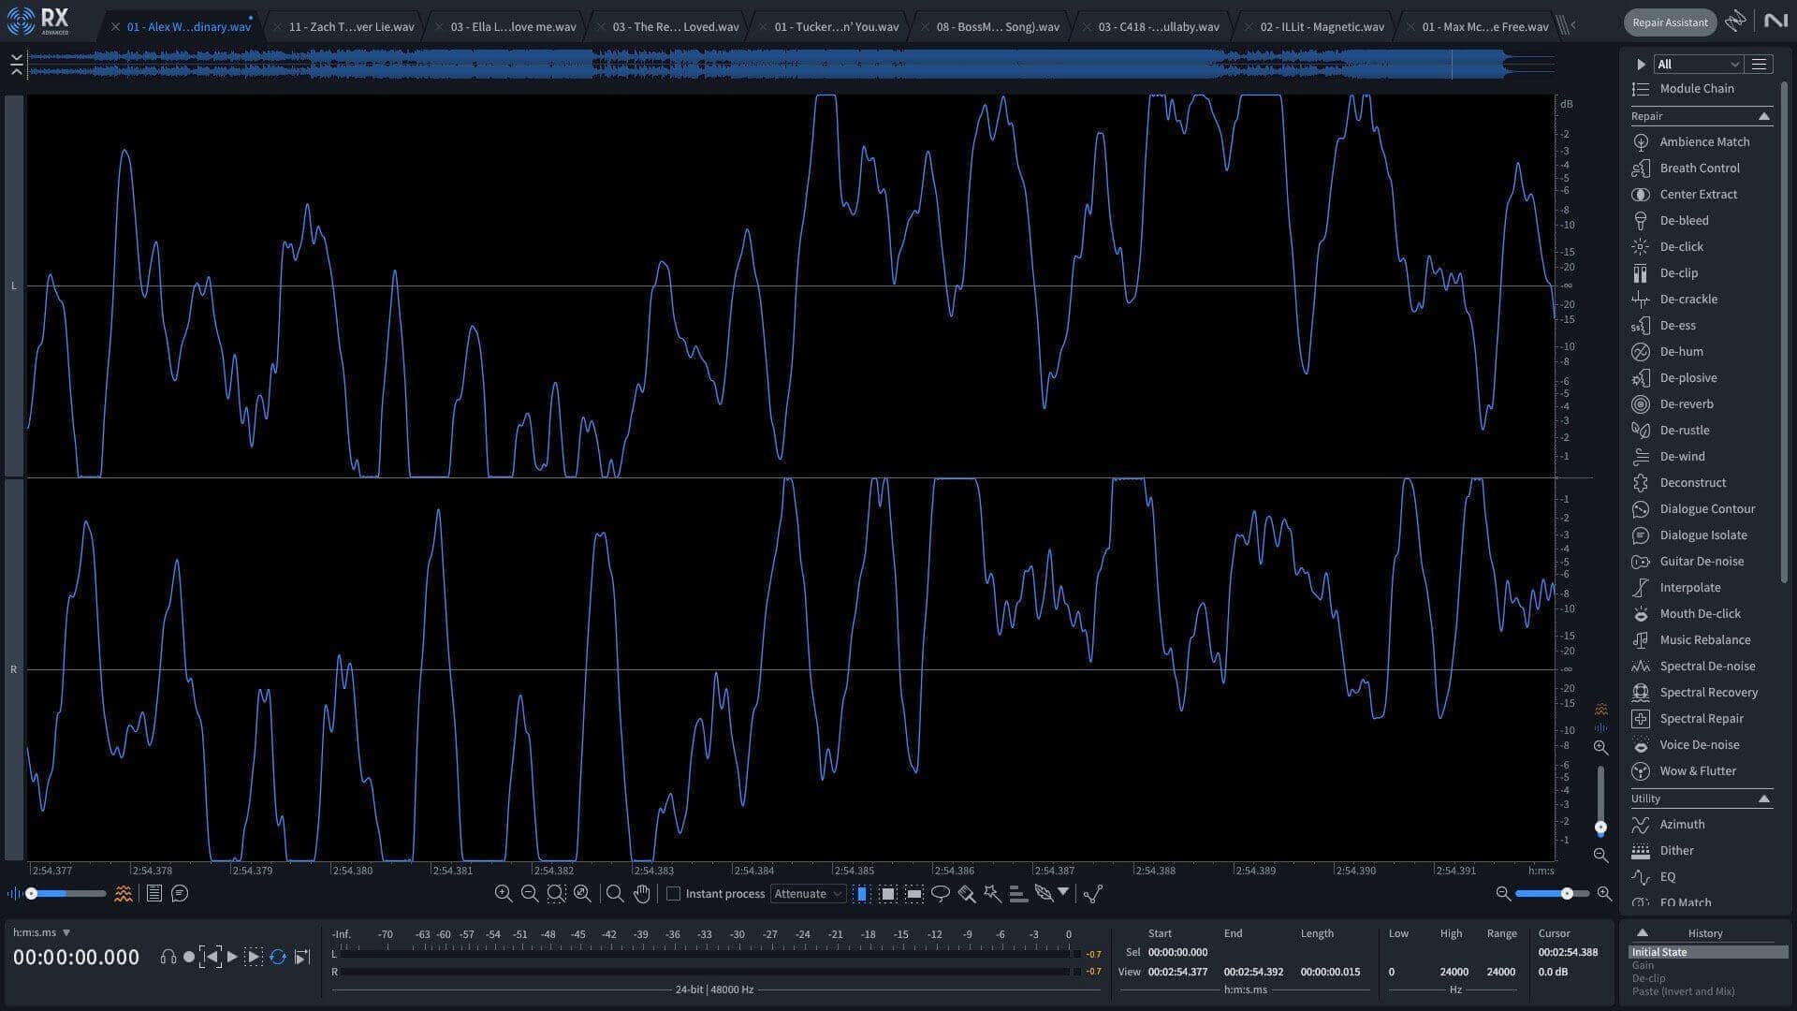Toggle the right channel R selector
This screenshot has width=1797, height=1011.
click(x=14, y=669)
